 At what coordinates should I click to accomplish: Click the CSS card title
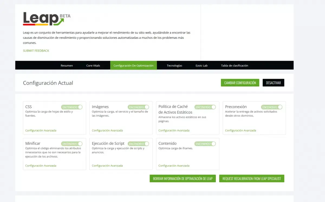(28, 107)
